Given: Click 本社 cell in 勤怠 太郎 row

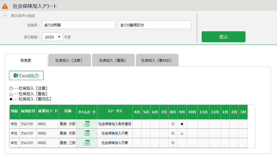Looking at the screenshot, I should [x=14, y=124].
